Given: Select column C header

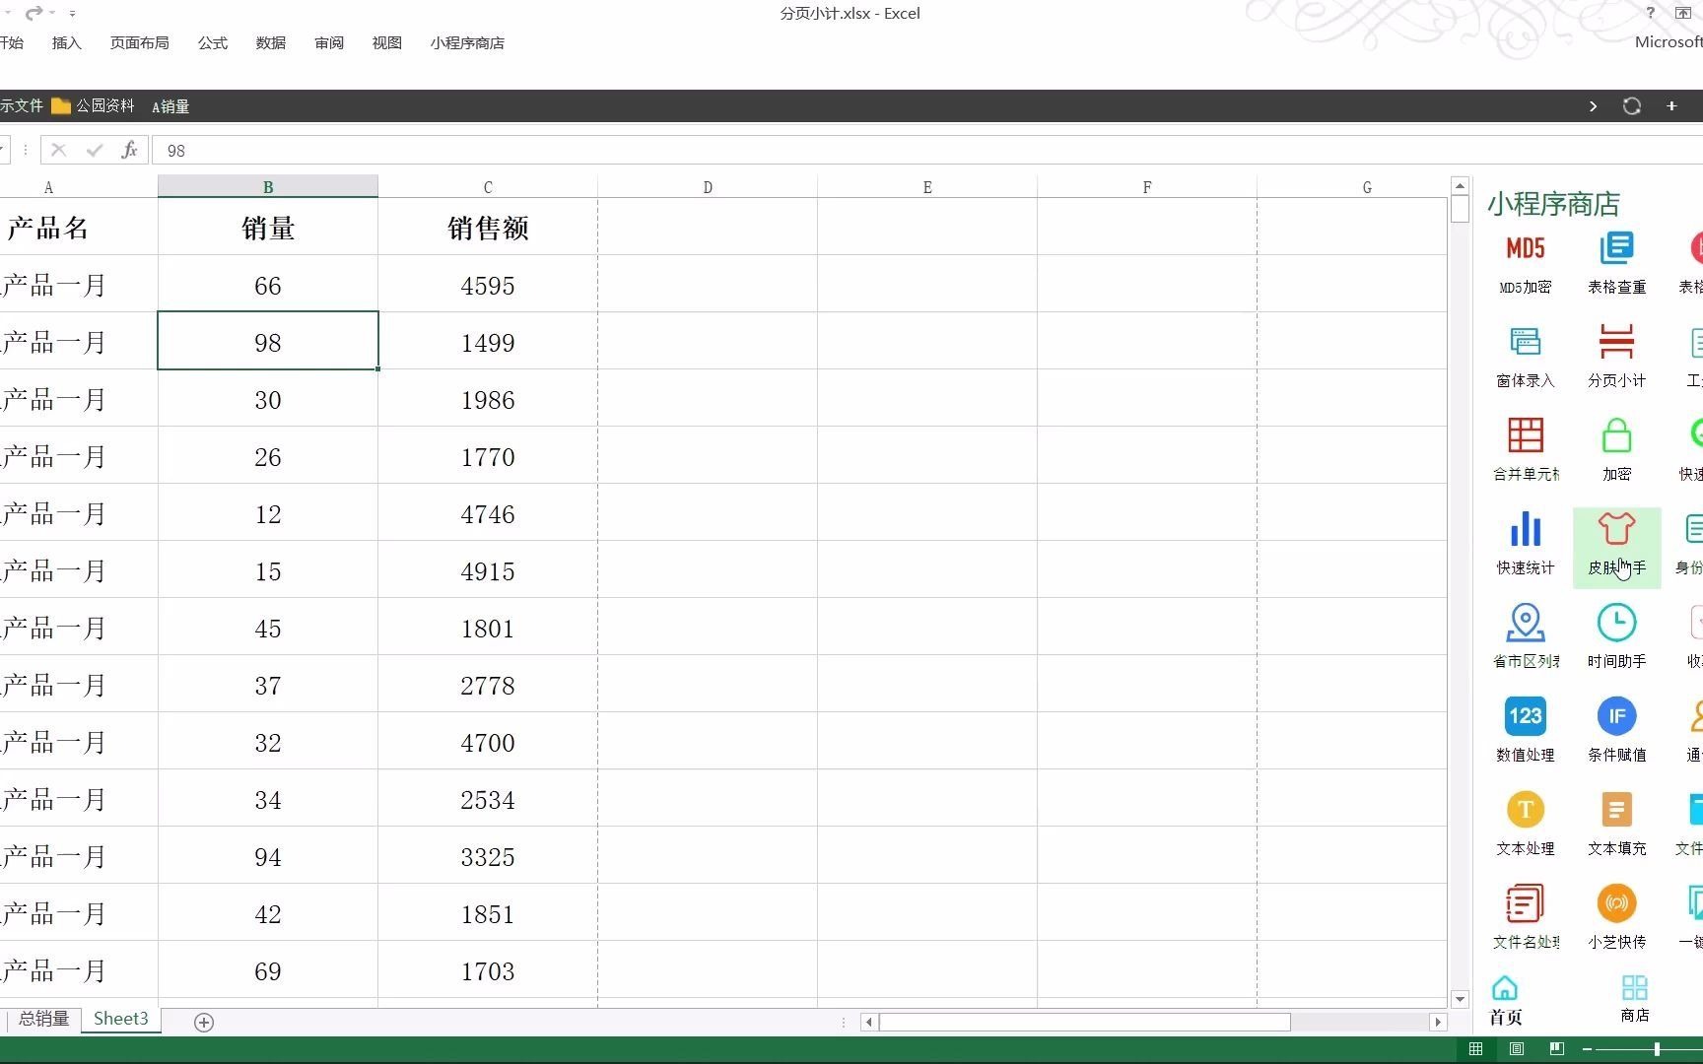Looking at the screenshot, I should point(488,186).
